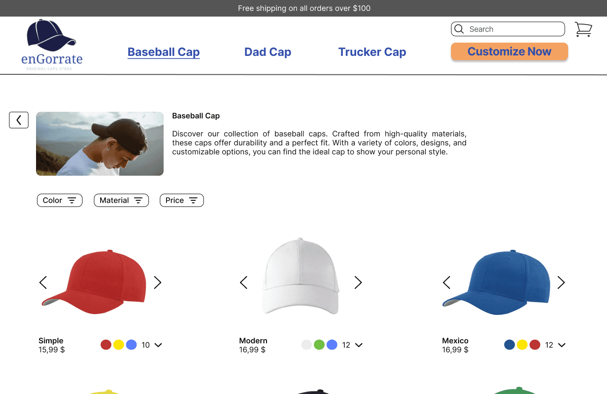This screenshot has width=607, height=394.
Task: Open the shopping cart icon
Action: 583,29
